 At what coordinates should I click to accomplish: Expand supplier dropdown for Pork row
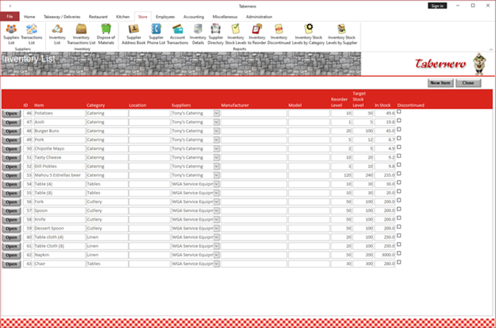217,140
